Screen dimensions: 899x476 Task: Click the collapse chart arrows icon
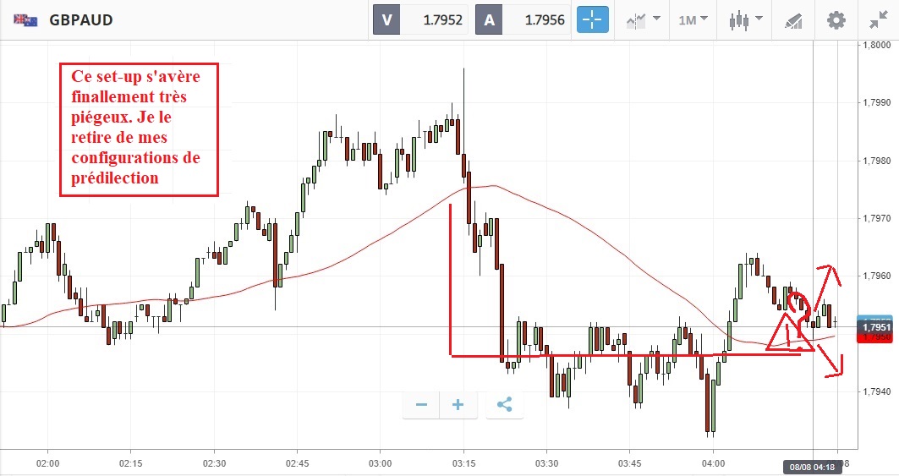pyautogui.click(x=880, y=20)
